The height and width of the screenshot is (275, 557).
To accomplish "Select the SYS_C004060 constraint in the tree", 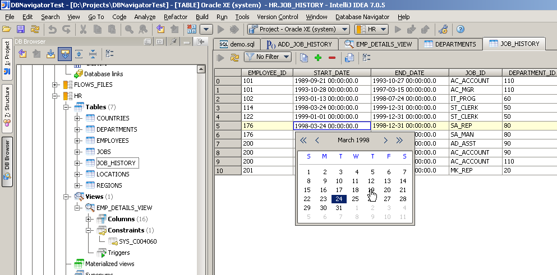I will pyautogui.click(x=138, y=241).
